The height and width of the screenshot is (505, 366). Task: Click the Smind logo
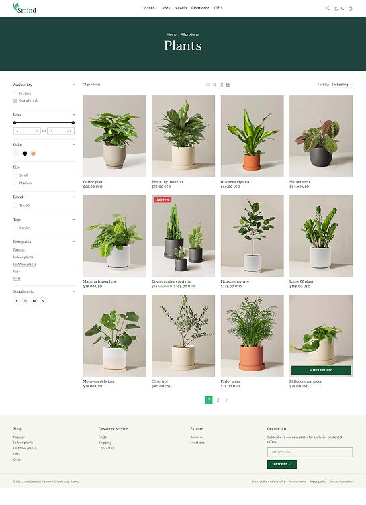coord(24,8)
